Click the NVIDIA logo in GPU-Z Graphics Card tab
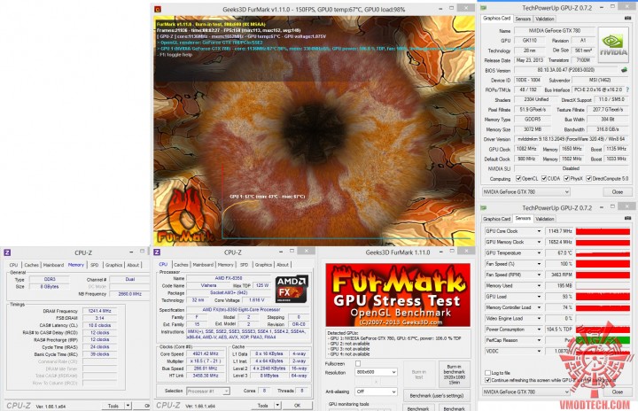The height and width of the screenshot is (411, 638). 613,45
